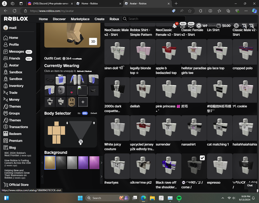The height and width of the screenshot is (203, 259).
Task: Show previous backgrounds with left arrow
Action: click(x=42, y=163)
